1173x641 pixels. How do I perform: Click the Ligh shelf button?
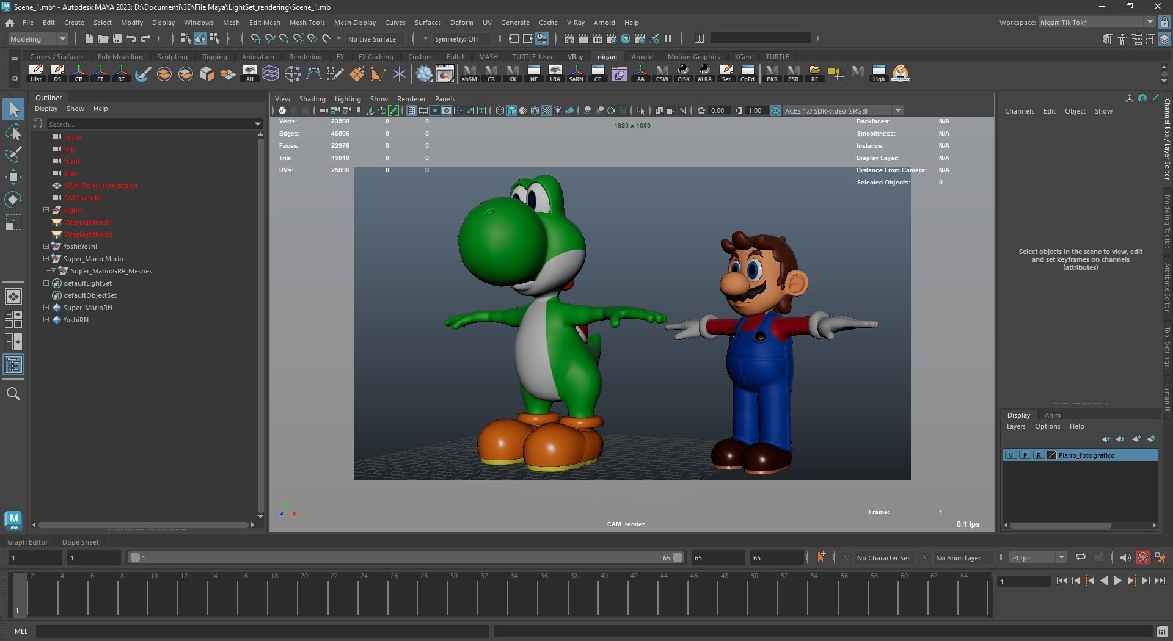[x=879, y=73]
